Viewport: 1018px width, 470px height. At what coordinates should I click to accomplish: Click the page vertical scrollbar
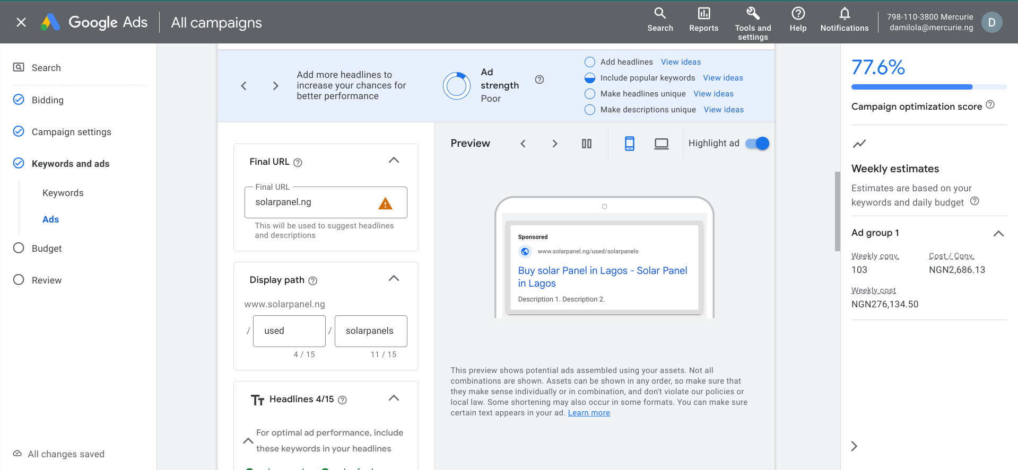click(x=837, y=211)
